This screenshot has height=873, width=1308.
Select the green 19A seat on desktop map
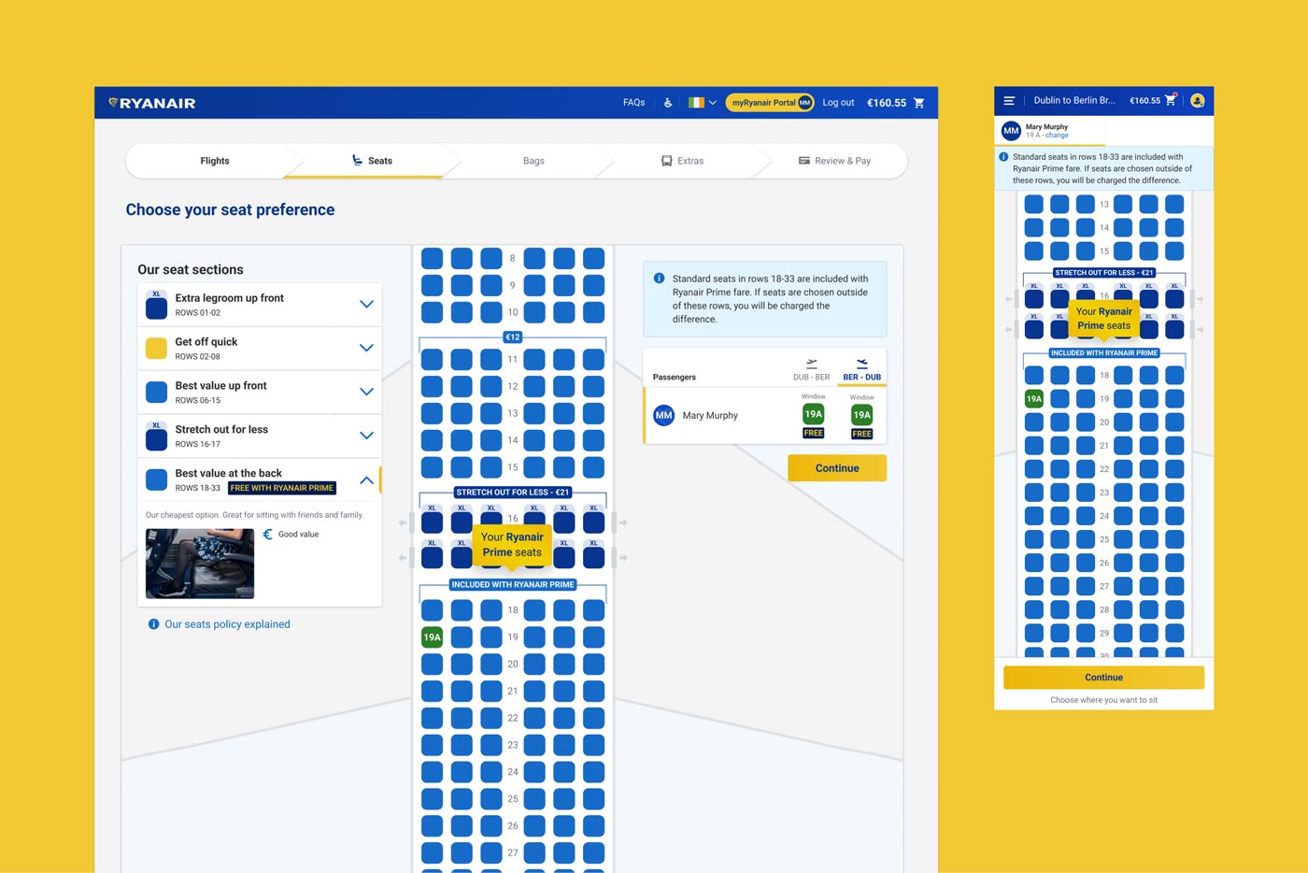pyautogui.click(x=432, y=637)
